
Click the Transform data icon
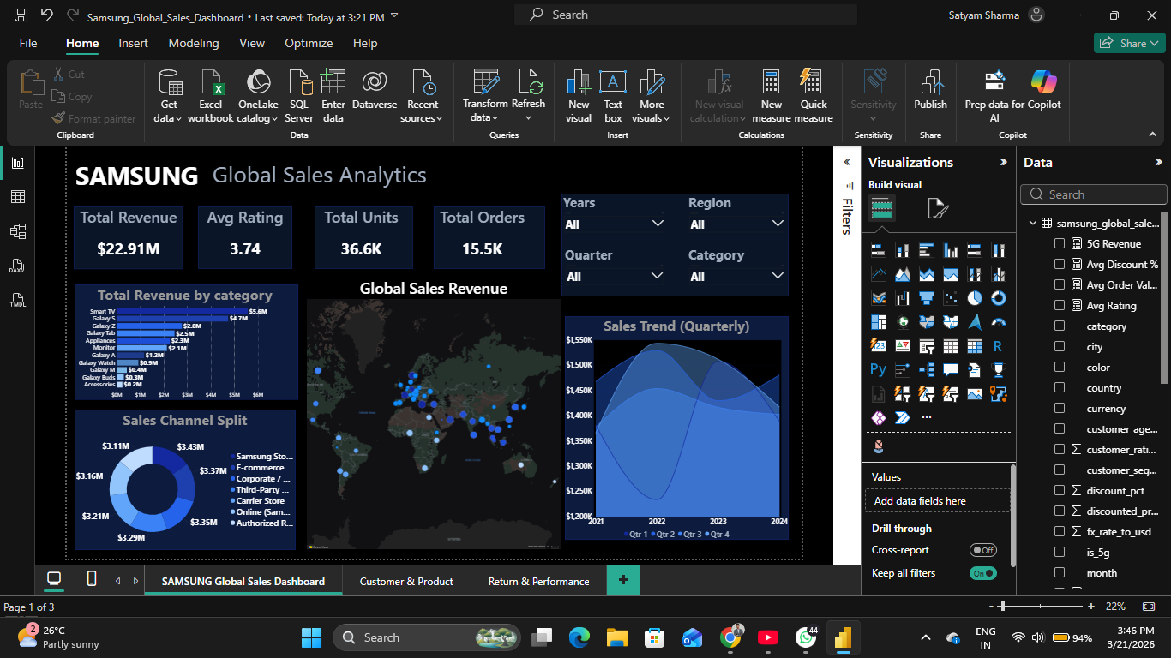click(486, 83)
